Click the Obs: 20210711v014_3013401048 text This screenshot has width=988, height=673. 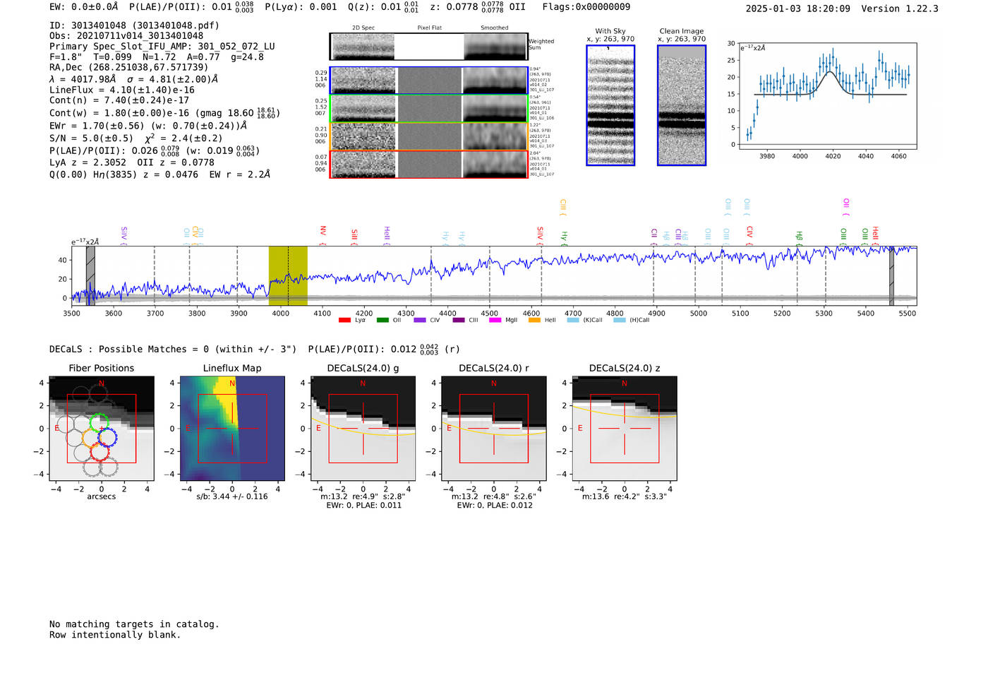coord(126,35)
